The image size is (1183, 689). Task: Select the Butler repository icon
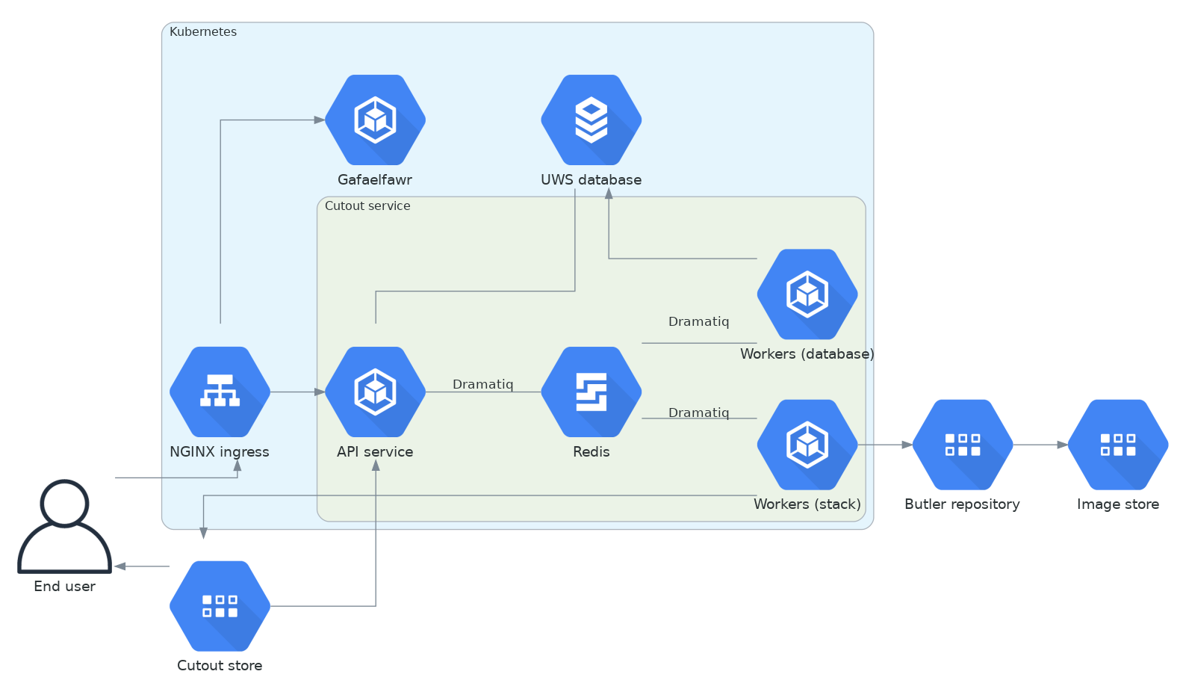point(963,445)
